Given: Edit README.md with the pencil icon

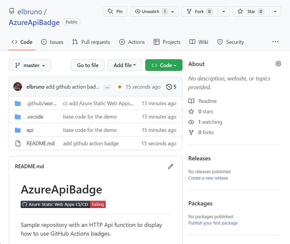Looking at the screenshot, I should tap(170, 166).
